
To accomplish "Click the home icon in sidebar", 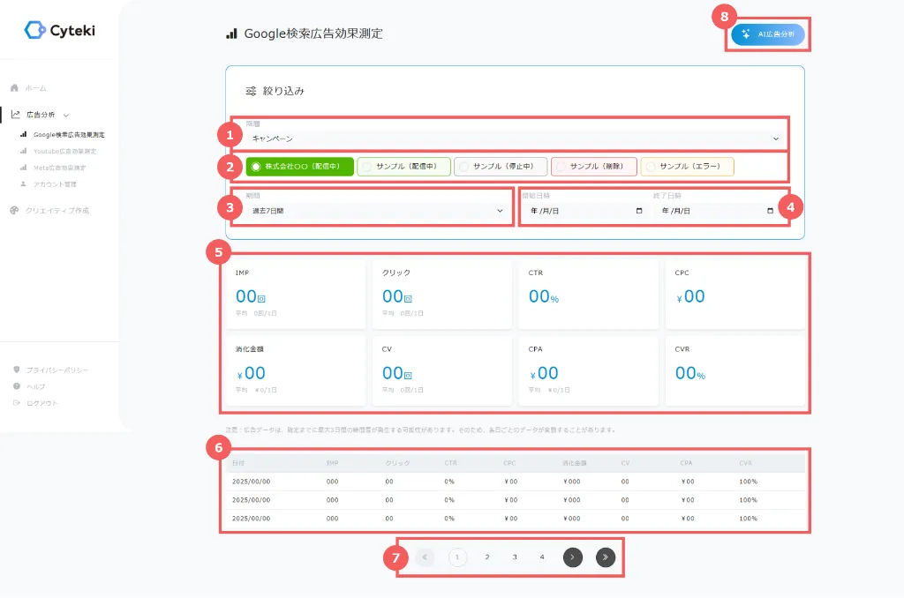I will (x=14, y=88).
